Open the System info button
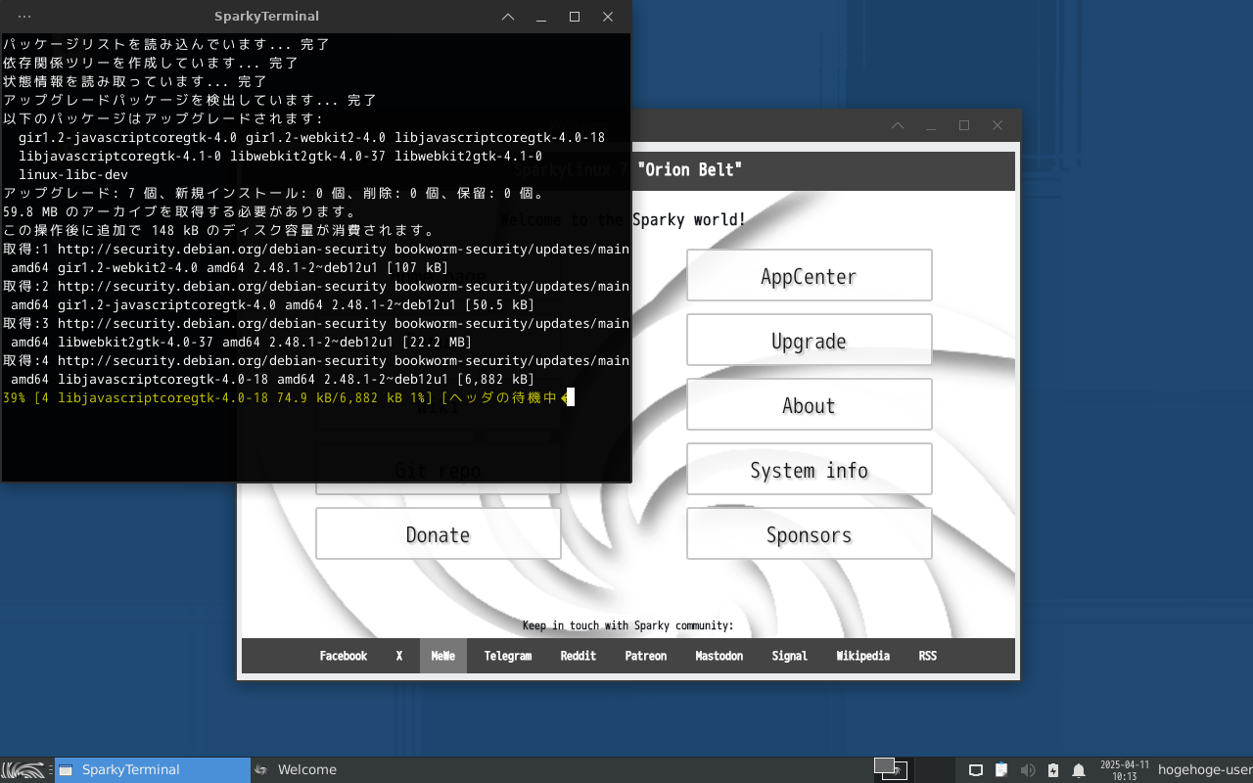1253x783 pixels. (x=809, y=470)
